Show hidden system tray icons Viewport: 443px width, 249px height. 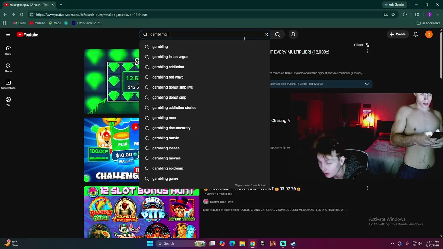[x=392, y=243]
